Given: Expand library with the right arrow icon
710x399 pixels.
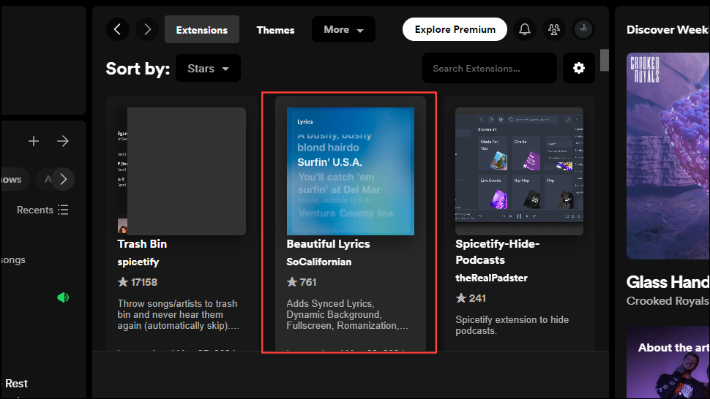Looking at the screenshot, I should [63, 141].
